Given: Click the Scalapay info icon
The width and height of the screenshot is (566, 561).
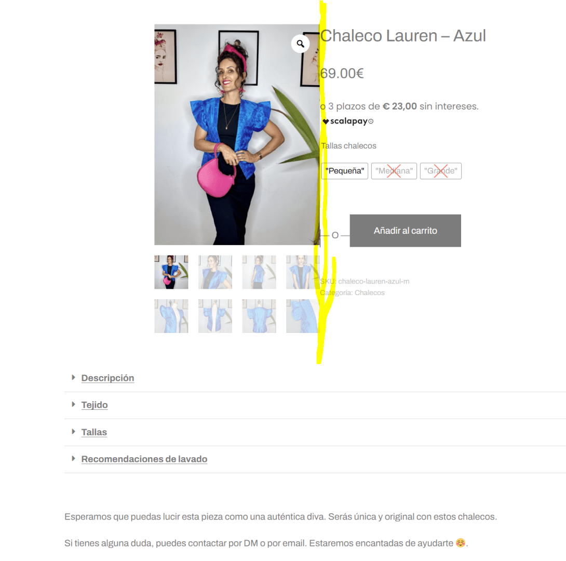Looking at the screenshot, I should [371, 122].
